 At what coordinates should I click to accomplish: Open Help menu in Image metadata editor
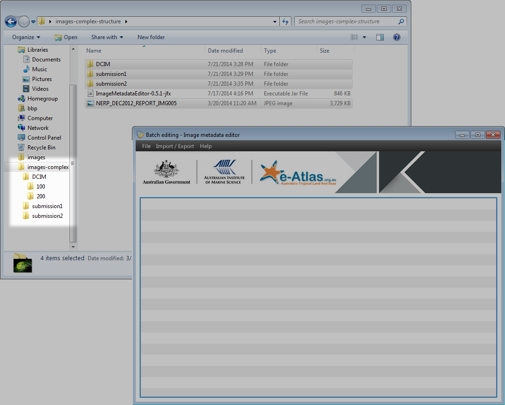(206, 146)
